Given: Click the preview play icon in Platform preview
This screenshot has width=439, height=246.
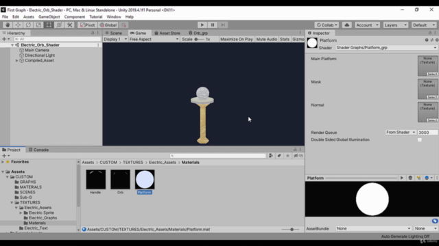Looking at the screenshot, I should 402,178.
